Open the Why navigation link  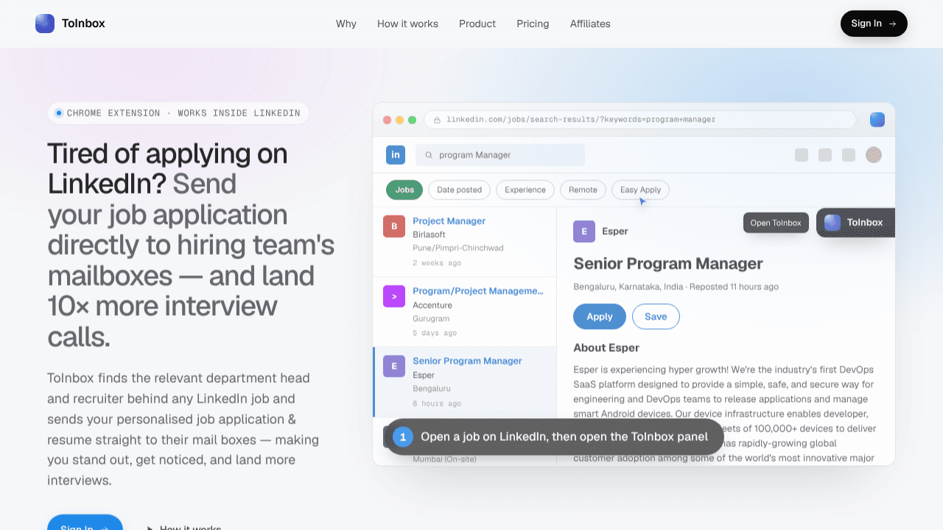click(x=346, y=24)
